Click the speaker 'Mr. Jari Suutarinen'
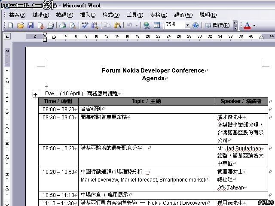Viewport: 275px width, 206px height. [x=239, y=148]
